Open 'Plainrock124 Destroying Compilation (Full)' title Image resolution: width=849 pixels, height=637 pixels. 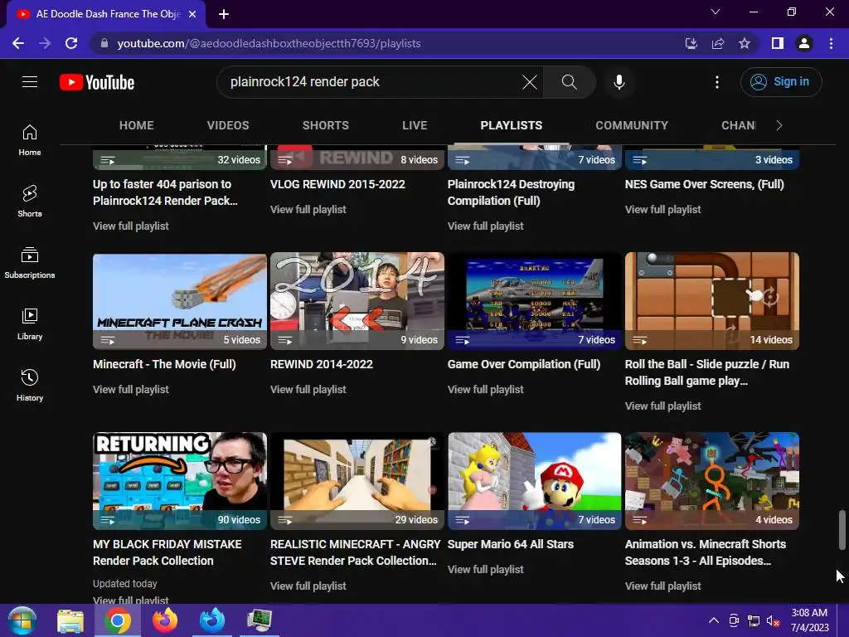coord(511,192)
